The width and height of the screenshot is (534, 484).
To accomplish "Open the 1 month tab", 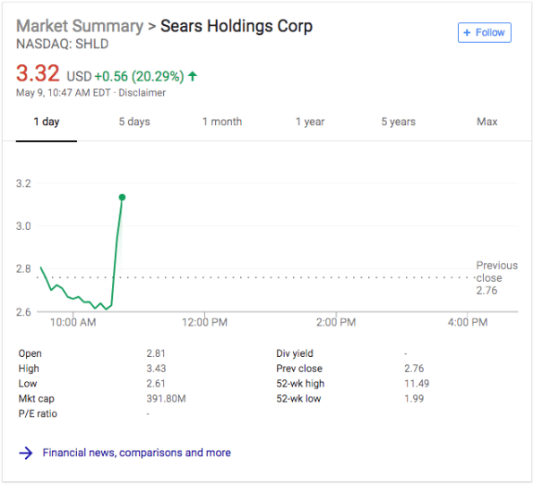I will [222, 122].
